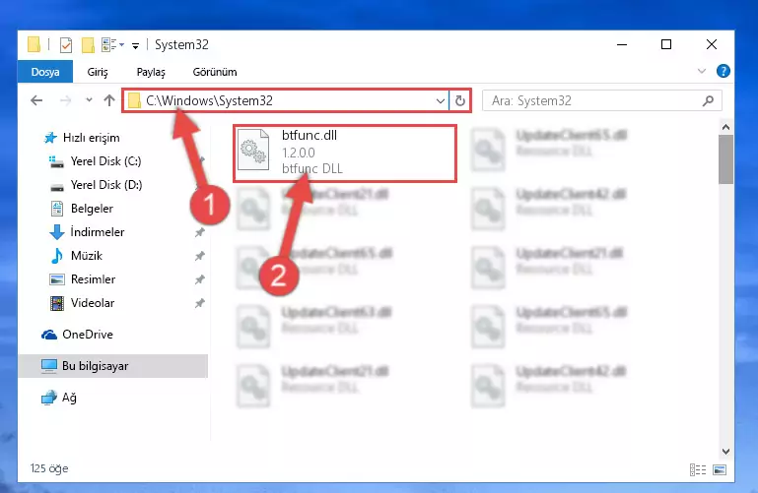Click the Videolar film strip icon
Screen dimensions: 758x493
(56, 303)
